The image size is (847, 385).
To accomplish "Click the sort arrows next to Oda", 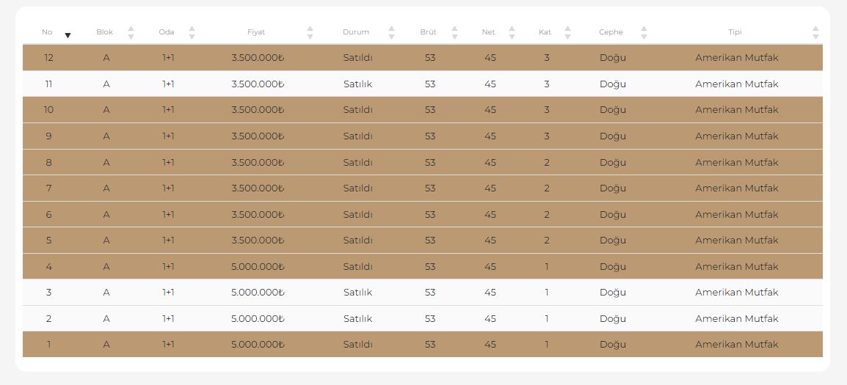I will click(192, 32).
